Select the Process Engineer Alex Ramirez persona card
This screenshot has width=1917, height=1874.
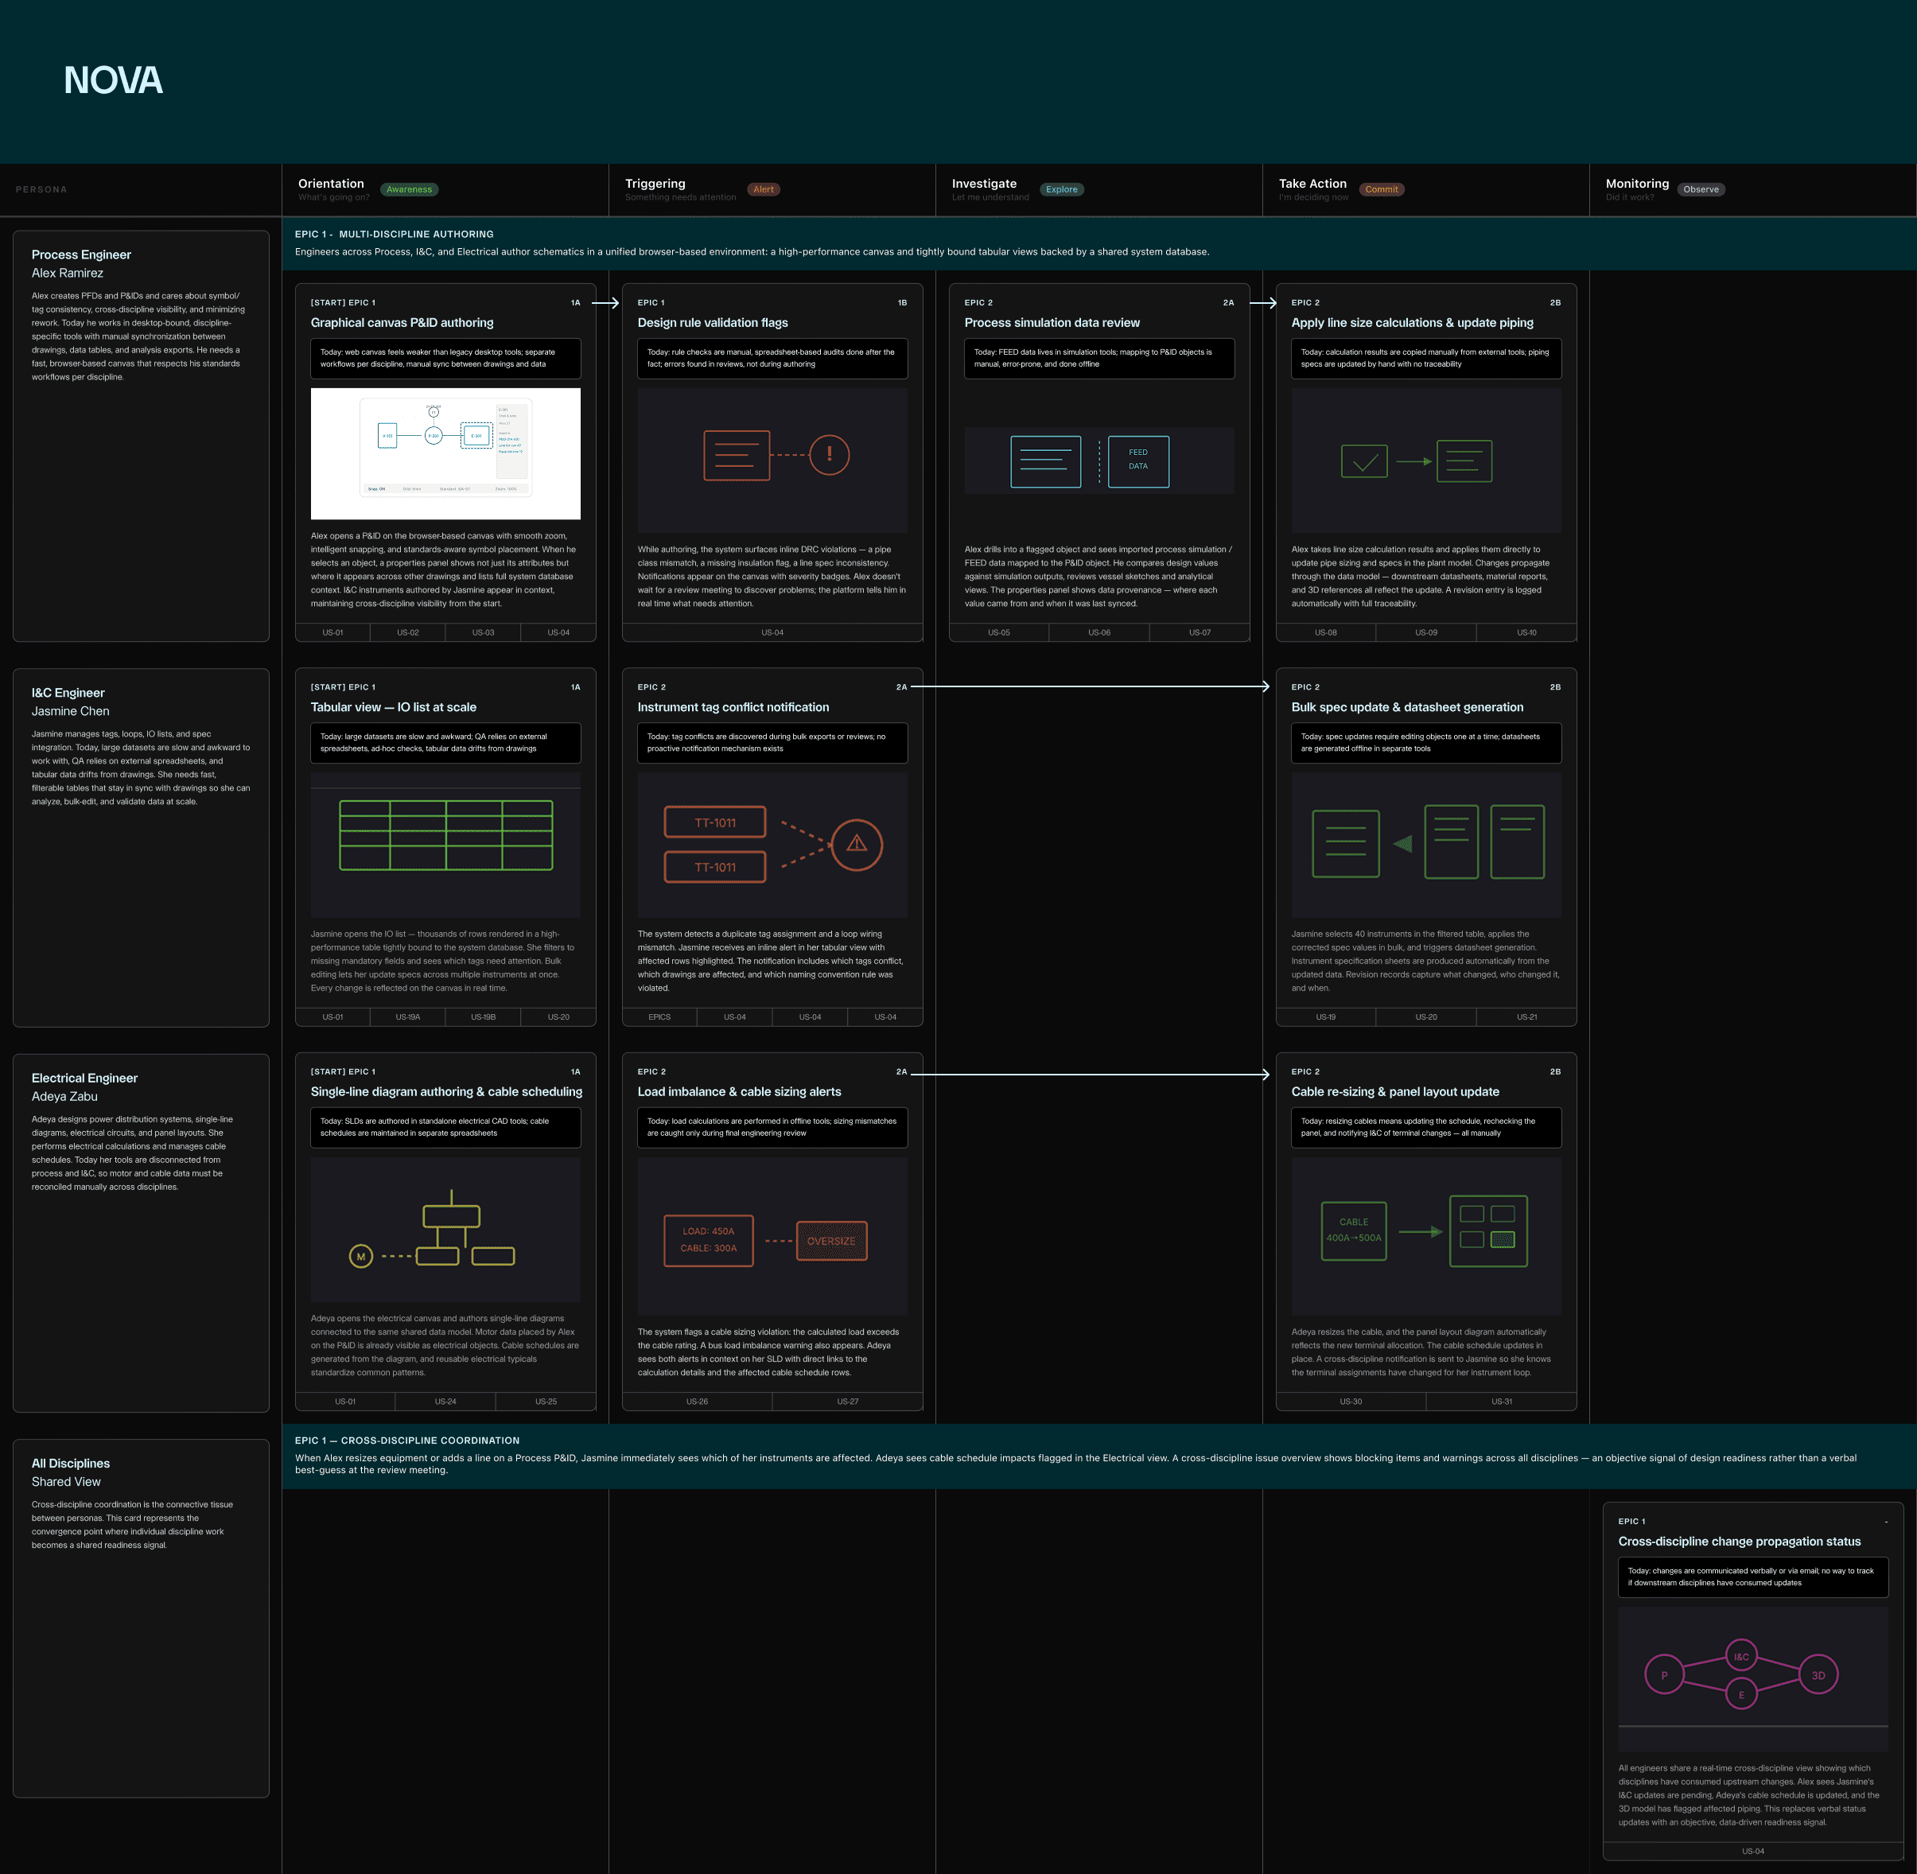pos(141,435)
